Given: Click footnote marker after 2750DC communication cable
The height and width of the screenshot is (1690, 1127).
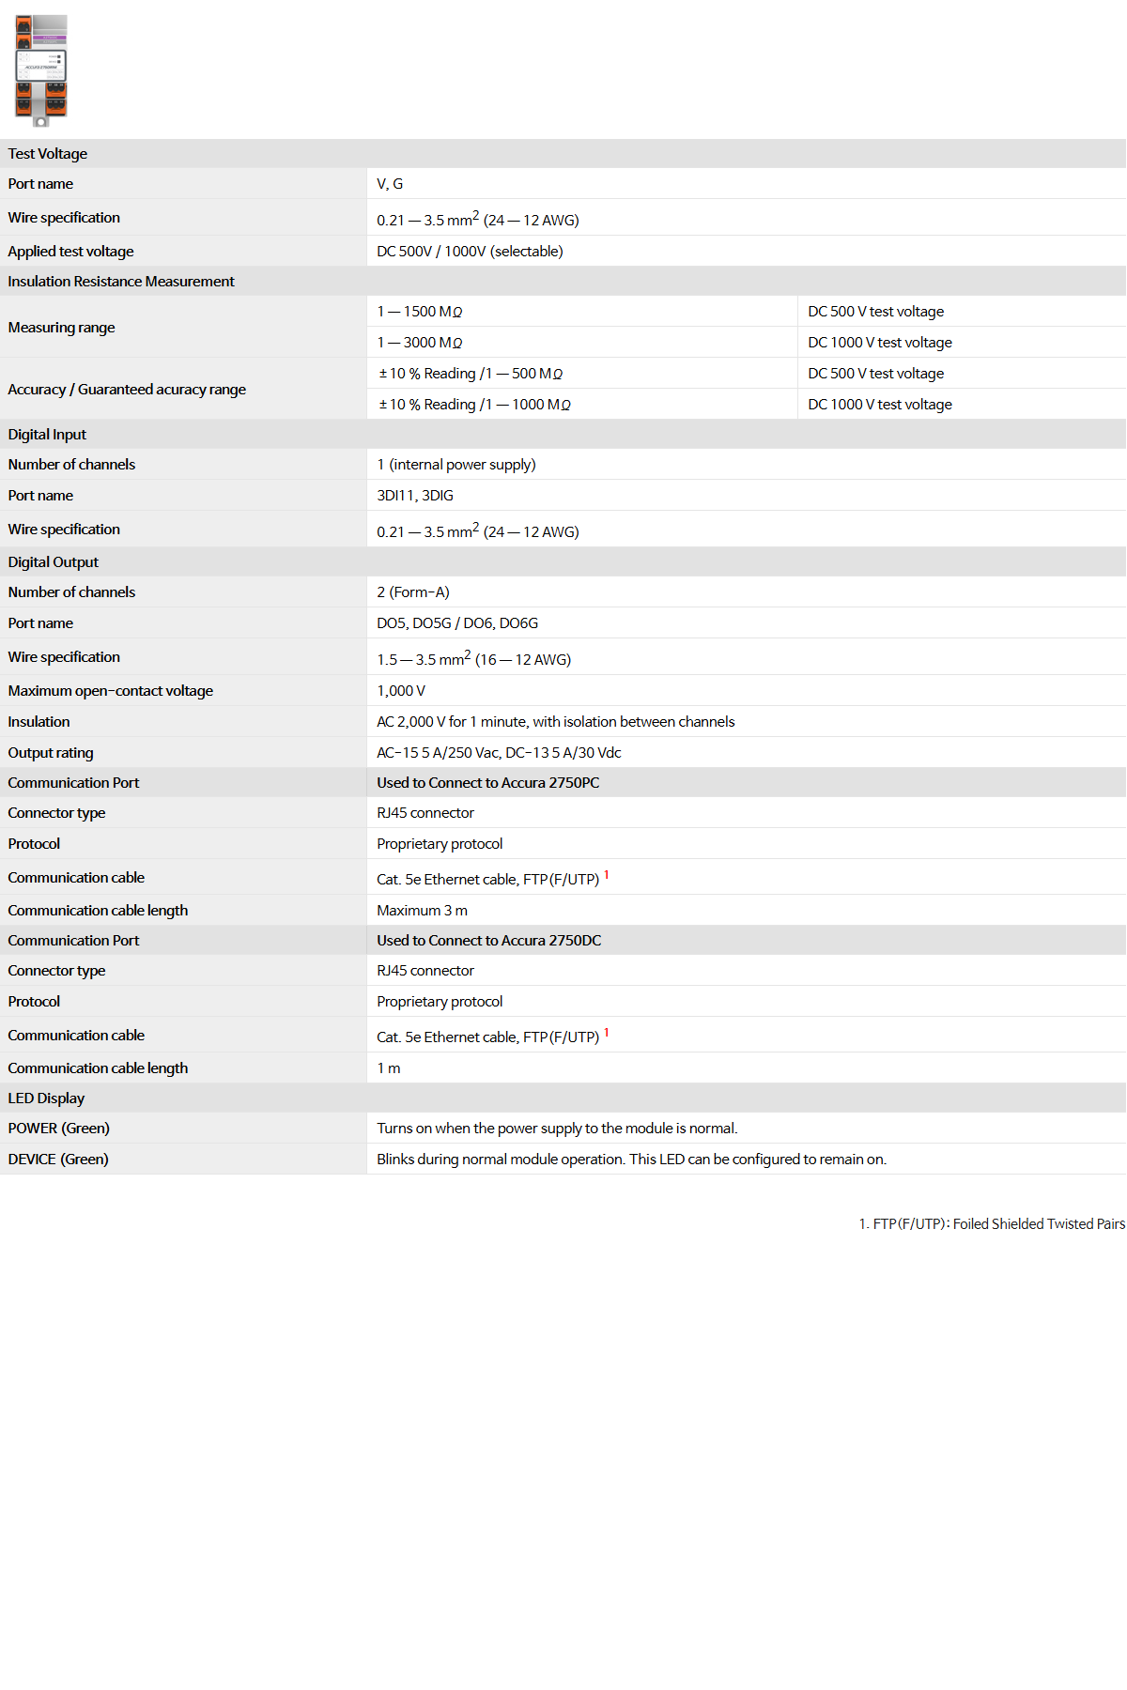Looking at the screenshot, I should coord(607,1033).
